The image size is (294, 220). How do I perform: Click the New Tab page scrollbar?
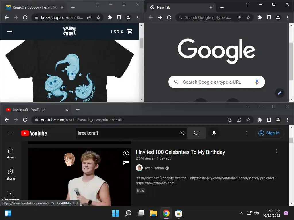coord(291,62)
